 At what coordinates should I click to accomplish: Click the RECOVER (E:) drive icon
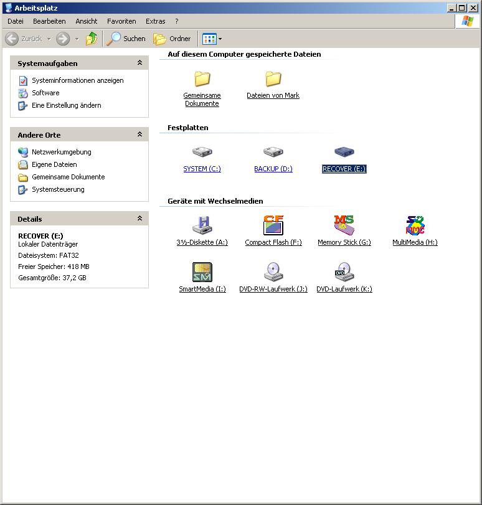344,151
